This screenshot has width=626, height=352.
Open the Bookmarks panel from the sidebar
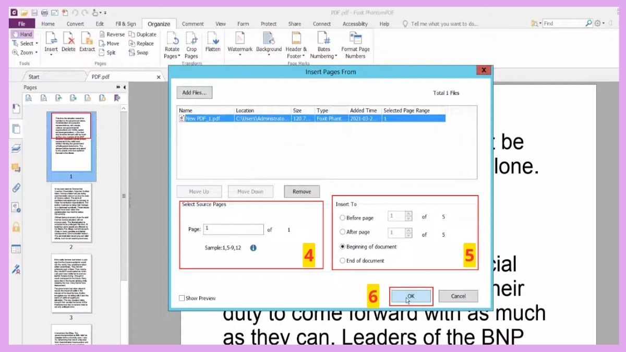click(16, 108)
